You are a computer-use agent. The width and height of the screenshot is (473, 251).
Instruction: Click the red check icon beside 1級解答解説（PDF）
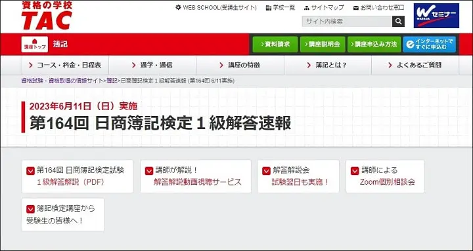pyautogui.click(x=30, y=170)
